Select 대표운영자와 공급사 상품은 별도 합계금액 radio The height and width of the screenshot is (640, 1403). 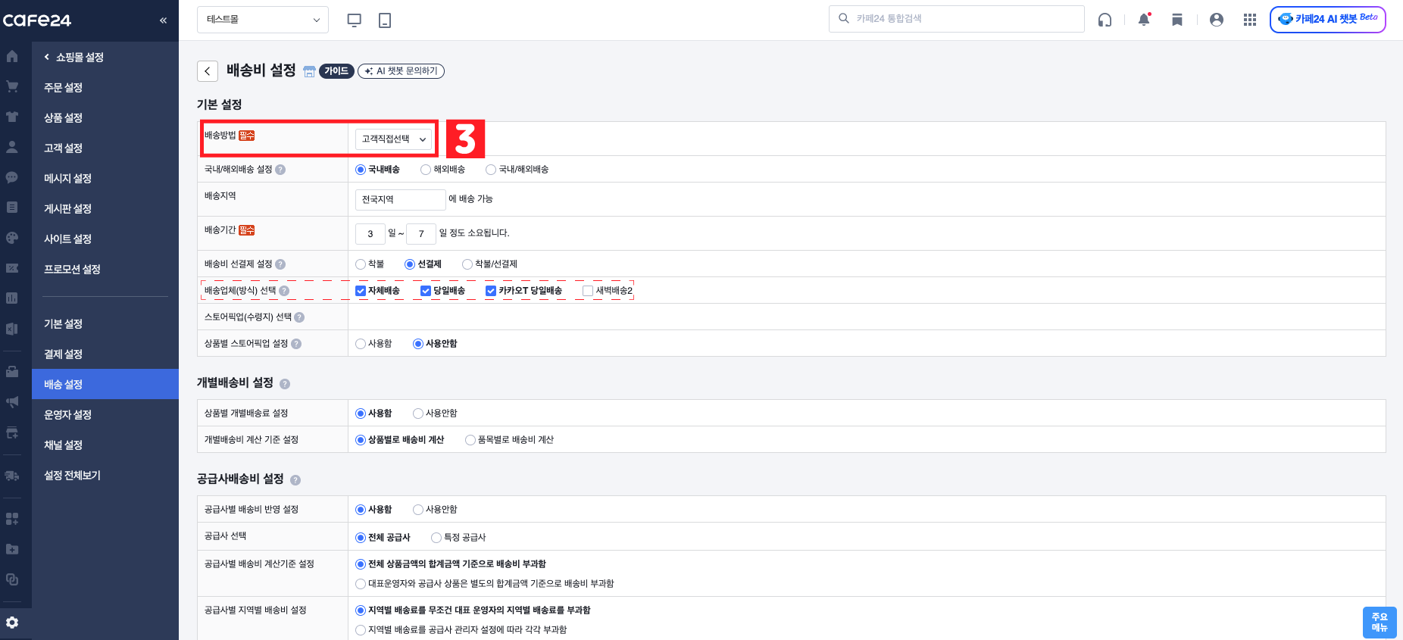pos(361,584)
